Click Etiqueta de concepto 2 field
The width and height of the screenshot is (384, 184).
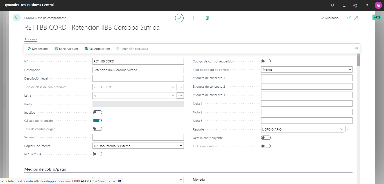(x=307, y=86)
